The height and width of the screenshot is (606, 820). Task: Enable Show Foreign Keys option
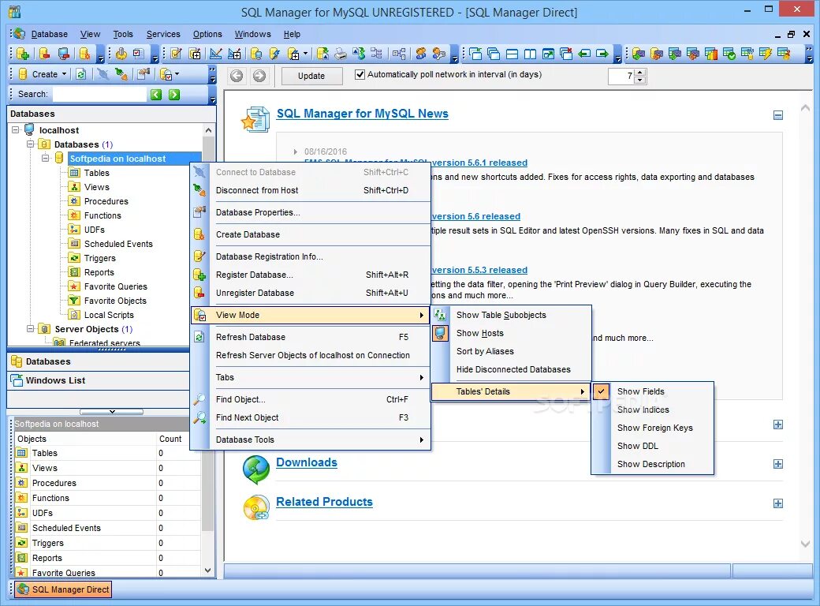pos(652,428)
